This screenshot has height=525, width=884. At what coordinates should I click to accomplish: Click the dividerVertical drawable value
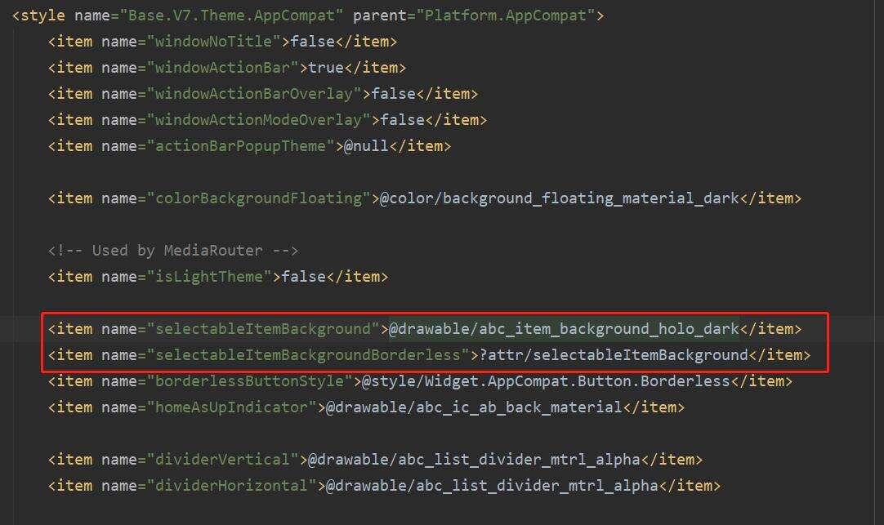tap(474, 460)
